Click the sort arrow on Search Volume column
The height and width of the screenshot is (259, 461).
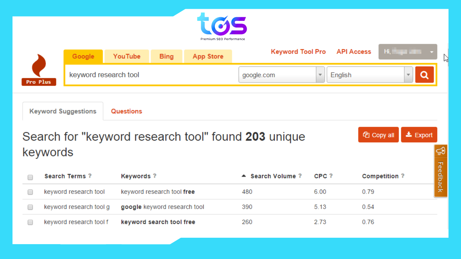click(x=244, y=176)
